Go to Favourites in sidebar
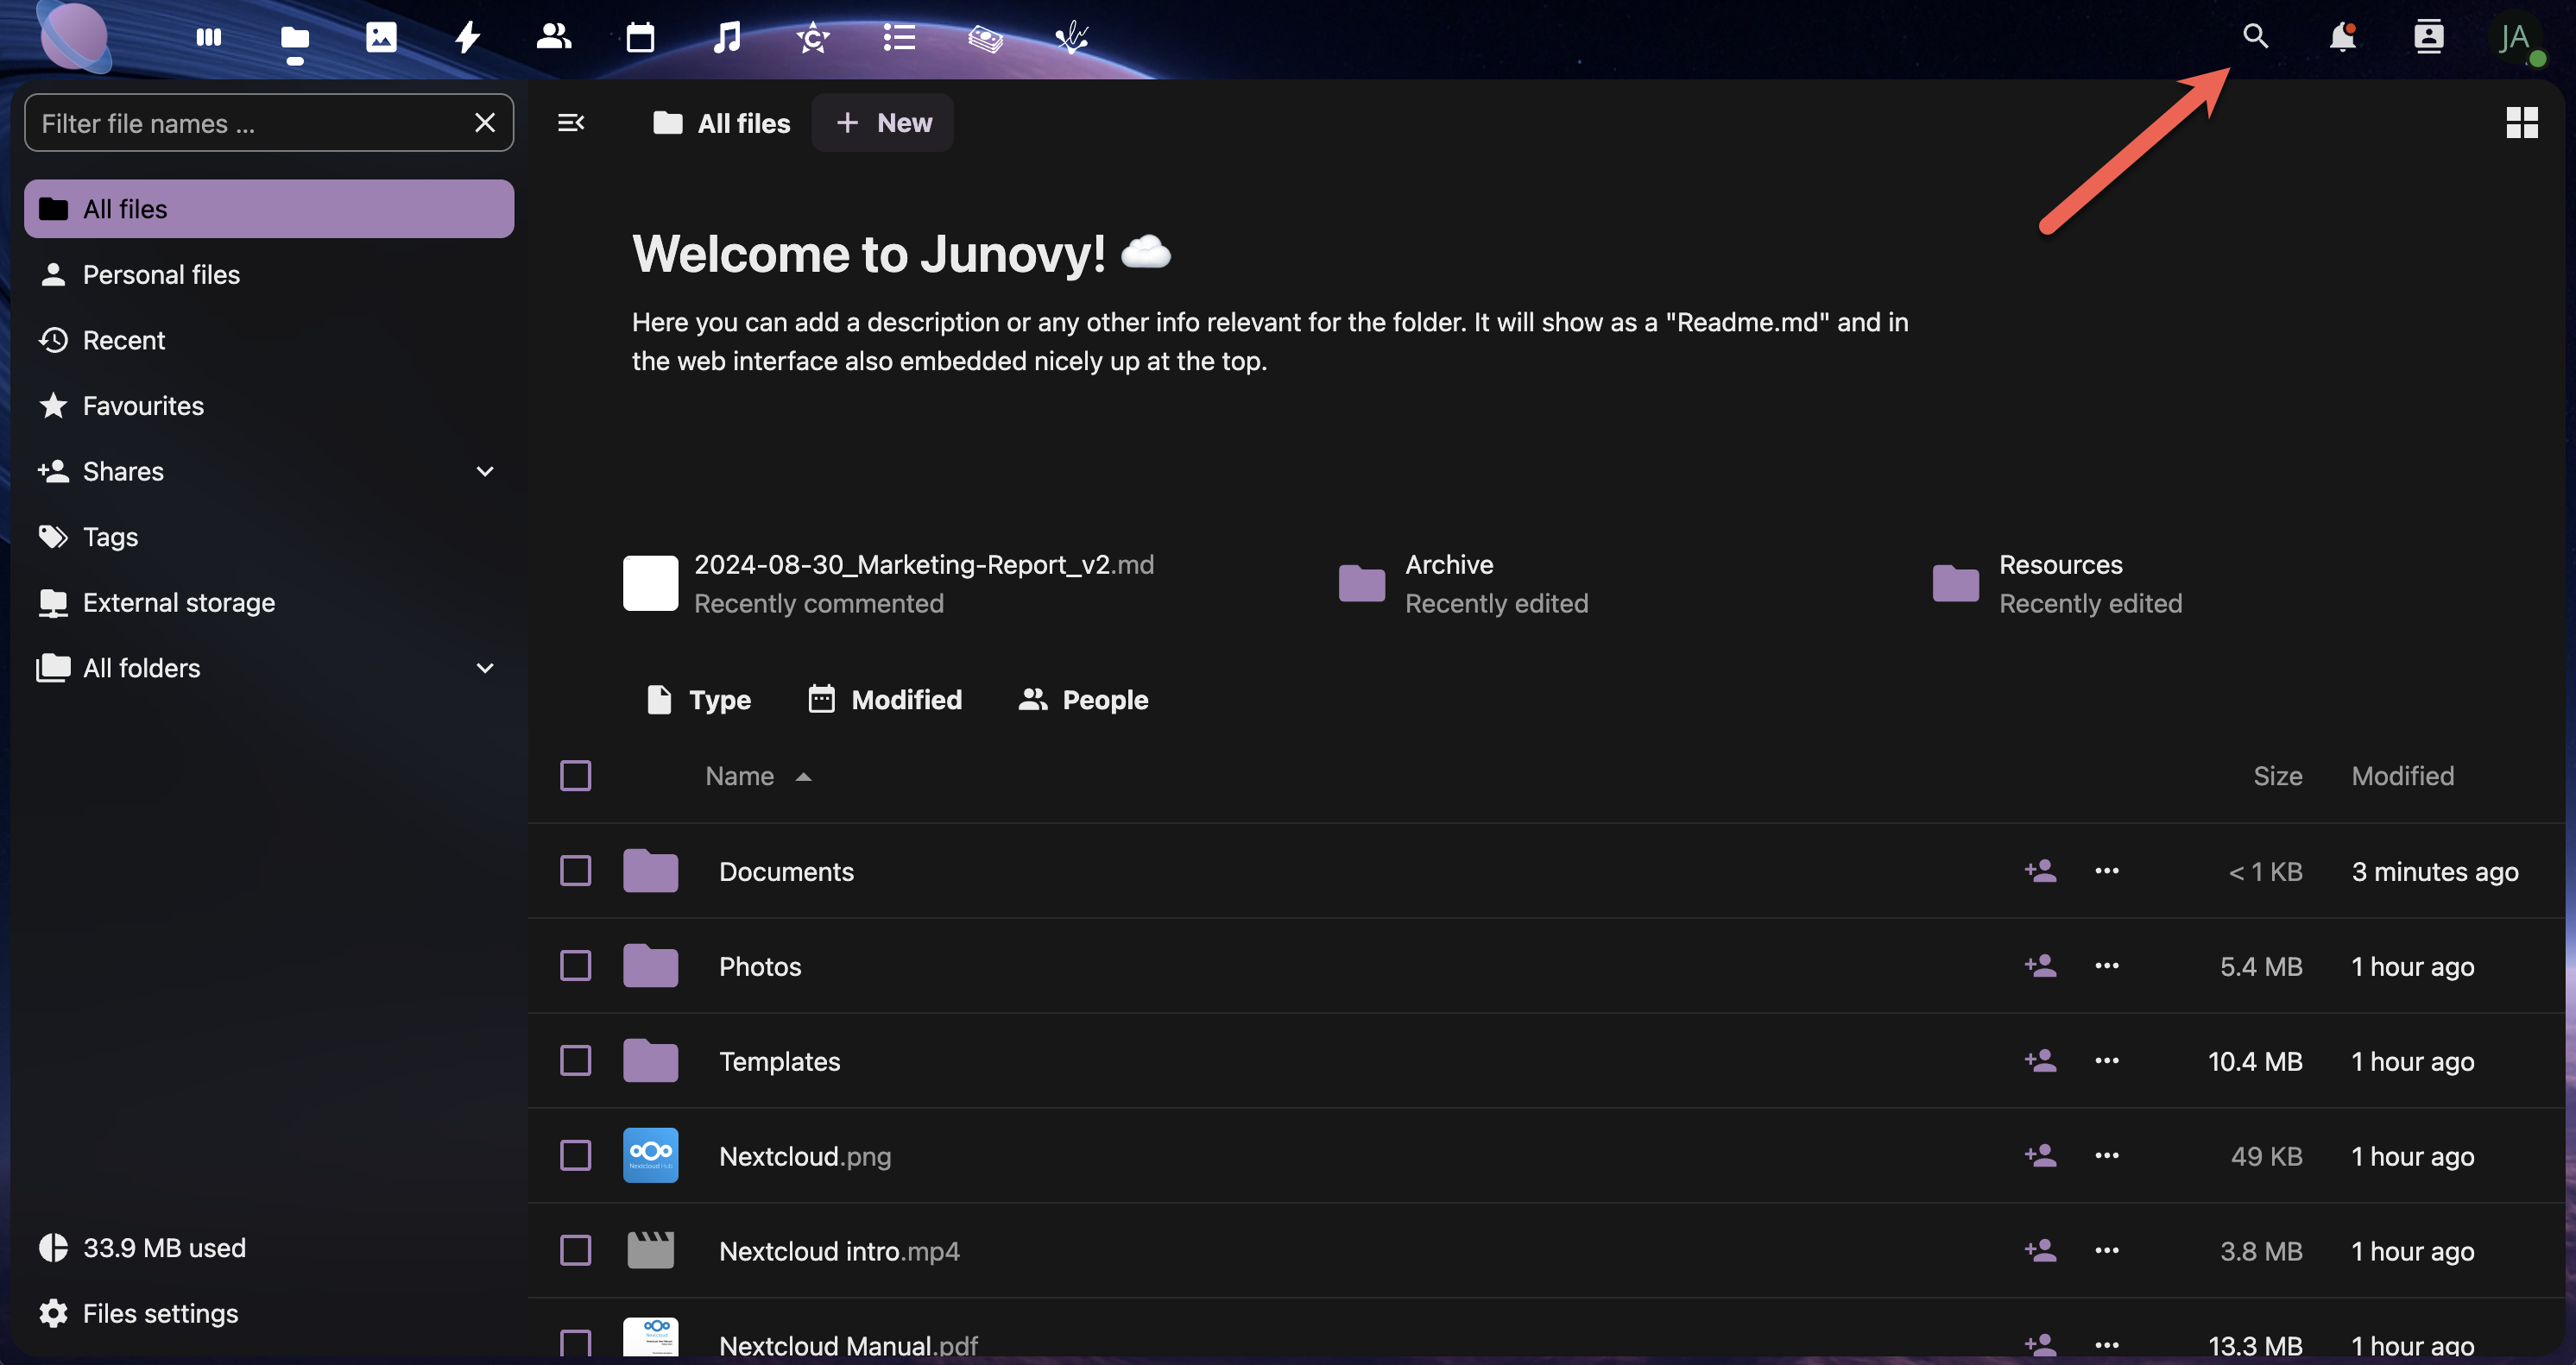 tap(143, 406)
